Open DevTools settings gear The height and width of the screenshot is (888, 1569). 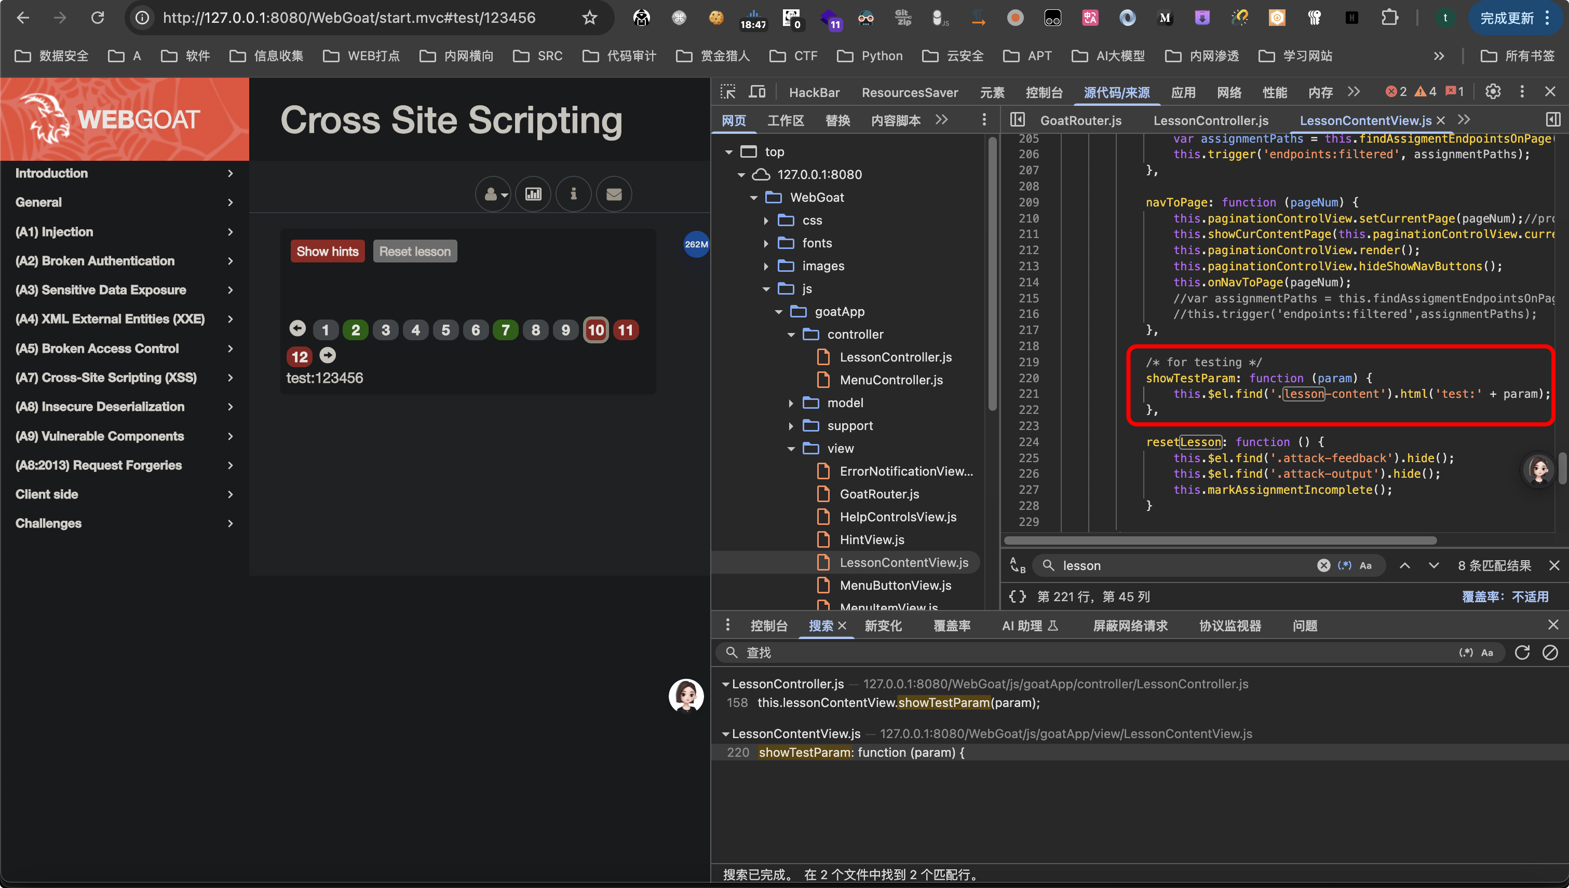click(1493, 91)
